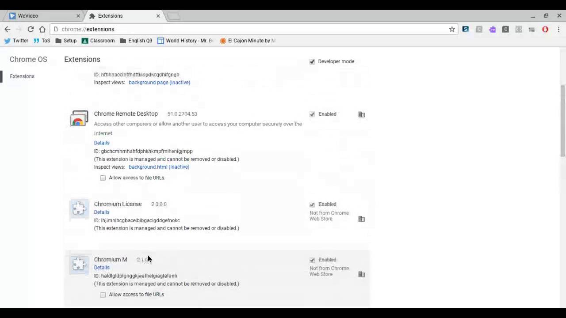Open the Twitter bookmark
The height and width of the screenshot is (318, 566).
coord(16,41)
